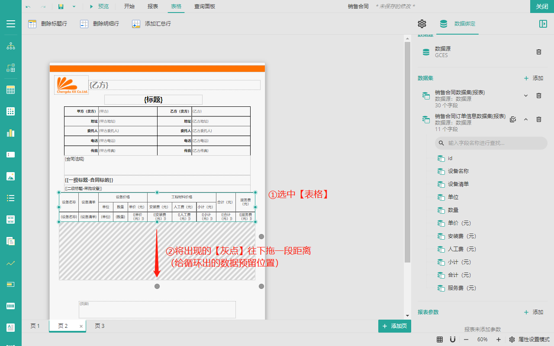Toggle magnet snapping in the status bar
This screenshot has height=346, width=554.
pos(453,340)
